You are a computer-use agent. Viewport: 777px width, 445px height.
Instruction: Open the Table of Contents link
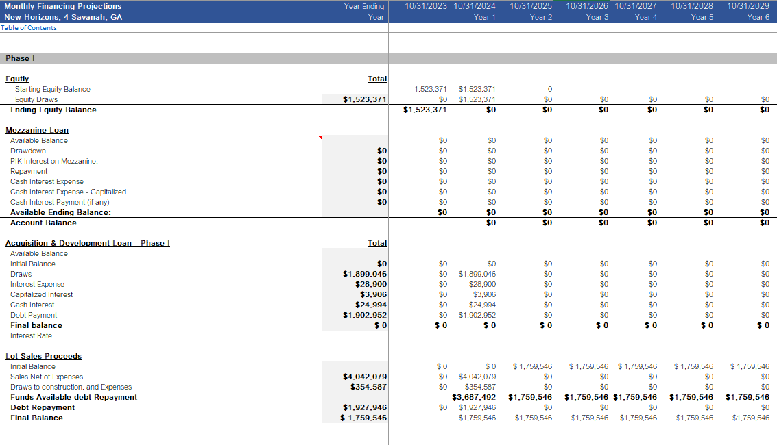pyautogui.click(x=29, y=28)
